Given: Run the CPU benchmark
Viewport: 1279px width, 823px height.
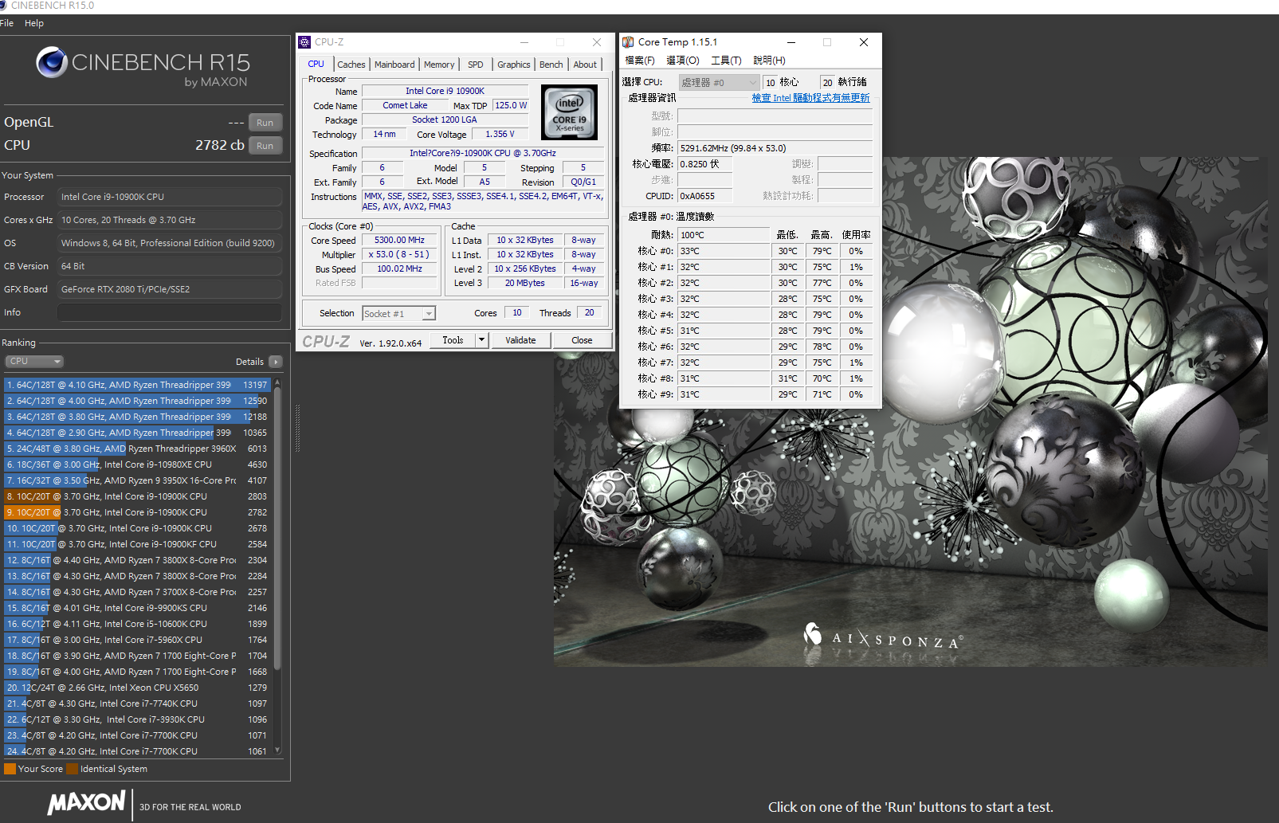Looking at the screenshot, I should click(x=265, y=146).
